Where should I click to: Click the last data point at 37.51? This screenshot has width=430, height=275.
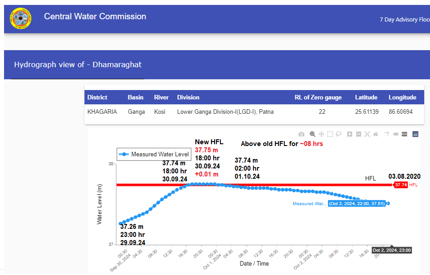(388, 203)
